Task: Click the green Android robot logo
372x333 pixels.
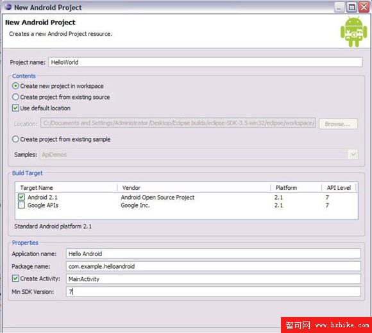Action: pos(353,31)
